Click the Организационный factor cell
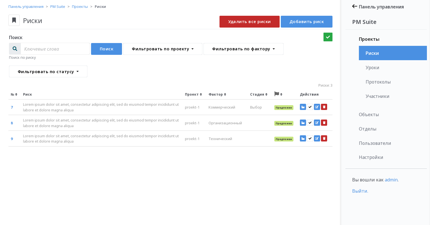 coord(225,123)
